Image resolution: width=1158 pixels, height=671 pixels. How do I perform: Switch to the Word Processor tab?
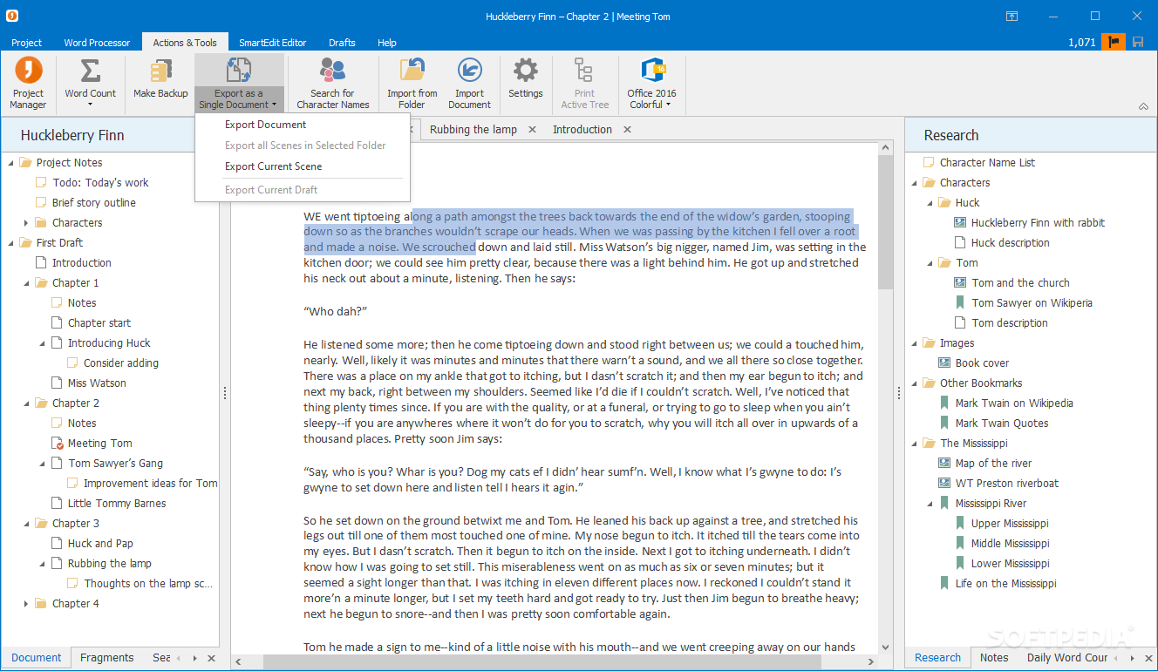pyautogui.click(x=97, y=43)
